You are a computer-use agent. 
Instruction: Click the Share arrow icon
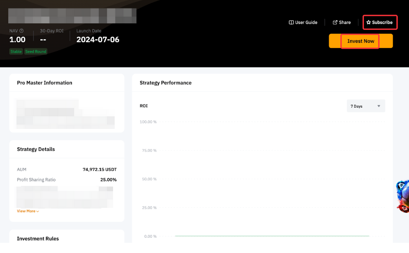[x=335, y=23]
